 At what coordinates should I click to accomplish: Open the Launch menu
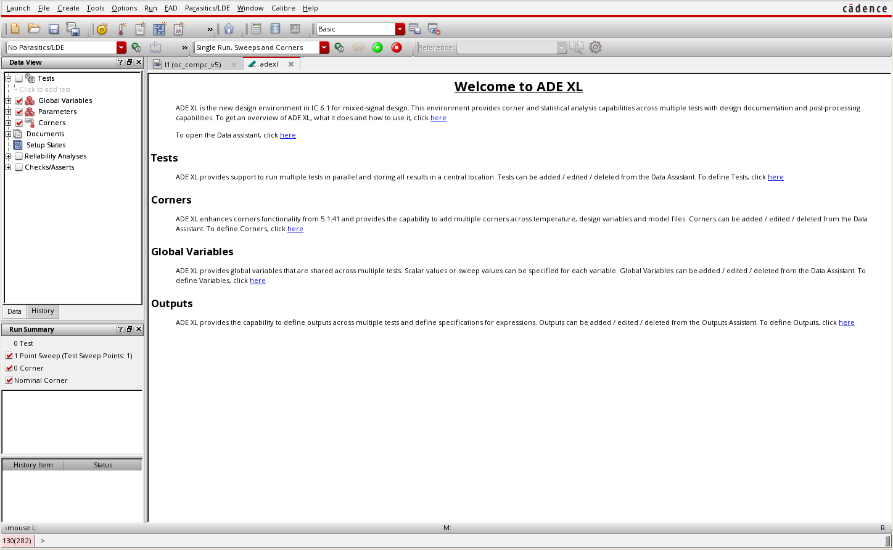point(19,8)
